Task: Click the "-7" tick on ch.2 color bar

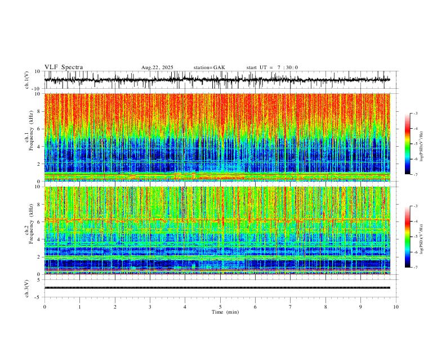Action: pos(415,267)
